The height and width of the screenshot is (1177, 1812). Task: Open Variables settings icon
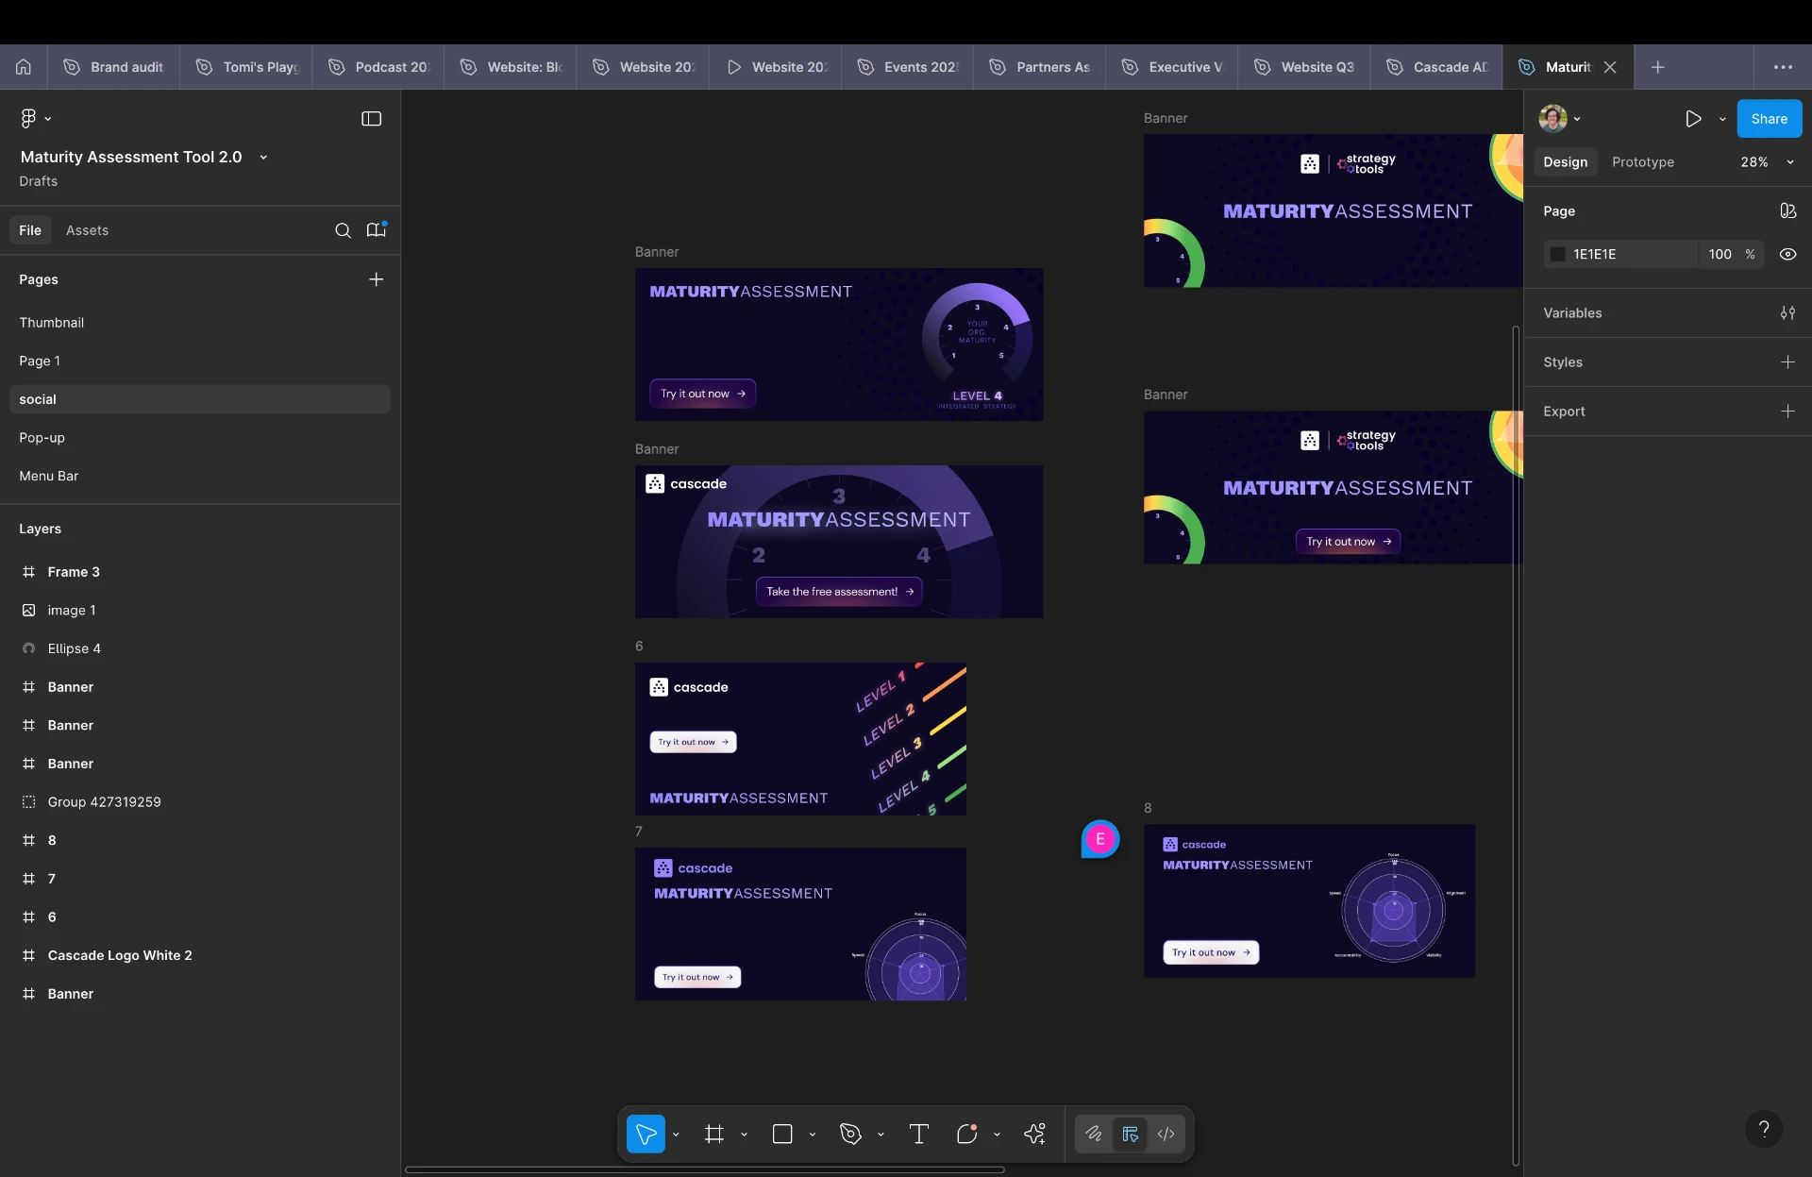pyautogui.click(x=1787, y=313)
